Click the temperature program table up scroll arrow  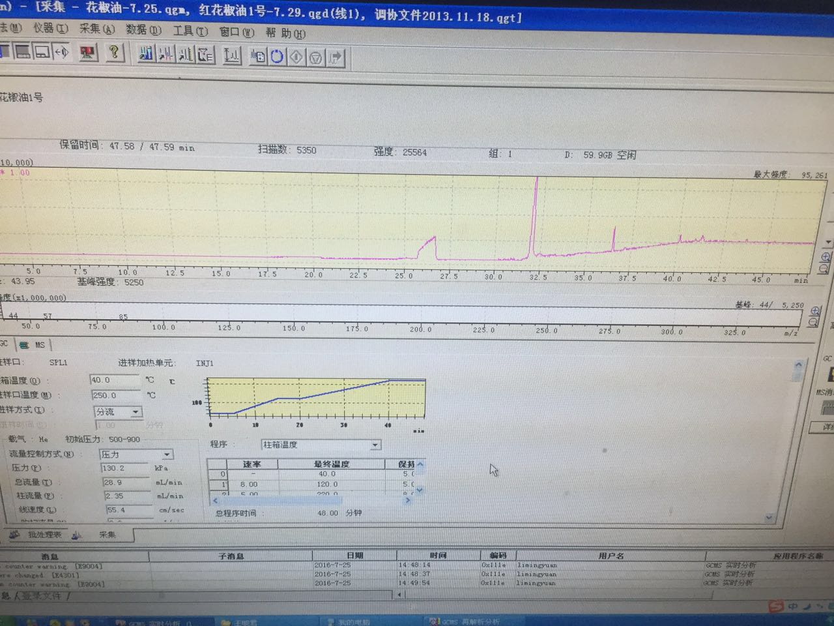[x=420, y=465]
